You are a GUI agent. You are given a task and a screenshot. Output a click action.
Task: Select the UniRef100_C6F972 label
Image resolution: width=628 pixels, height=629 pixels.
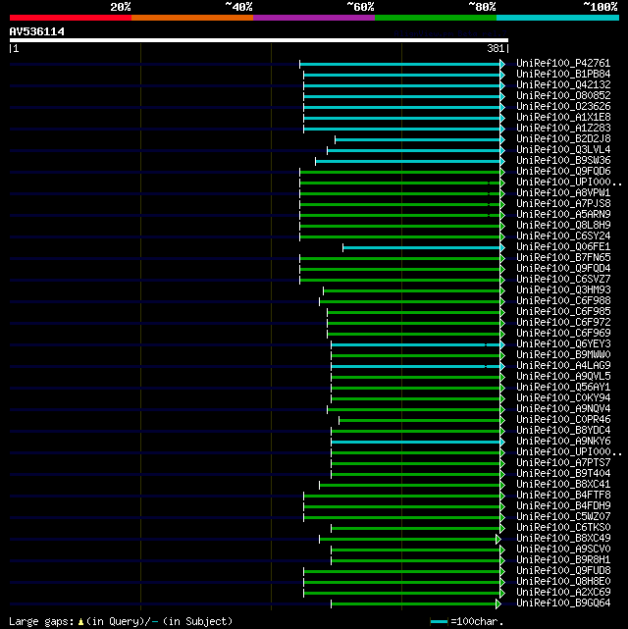click(563, 323)
